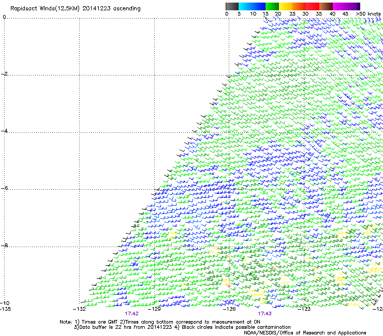Click the NOAA/NESDIS credit text
383x336 pixels.
tap(305, 333)
